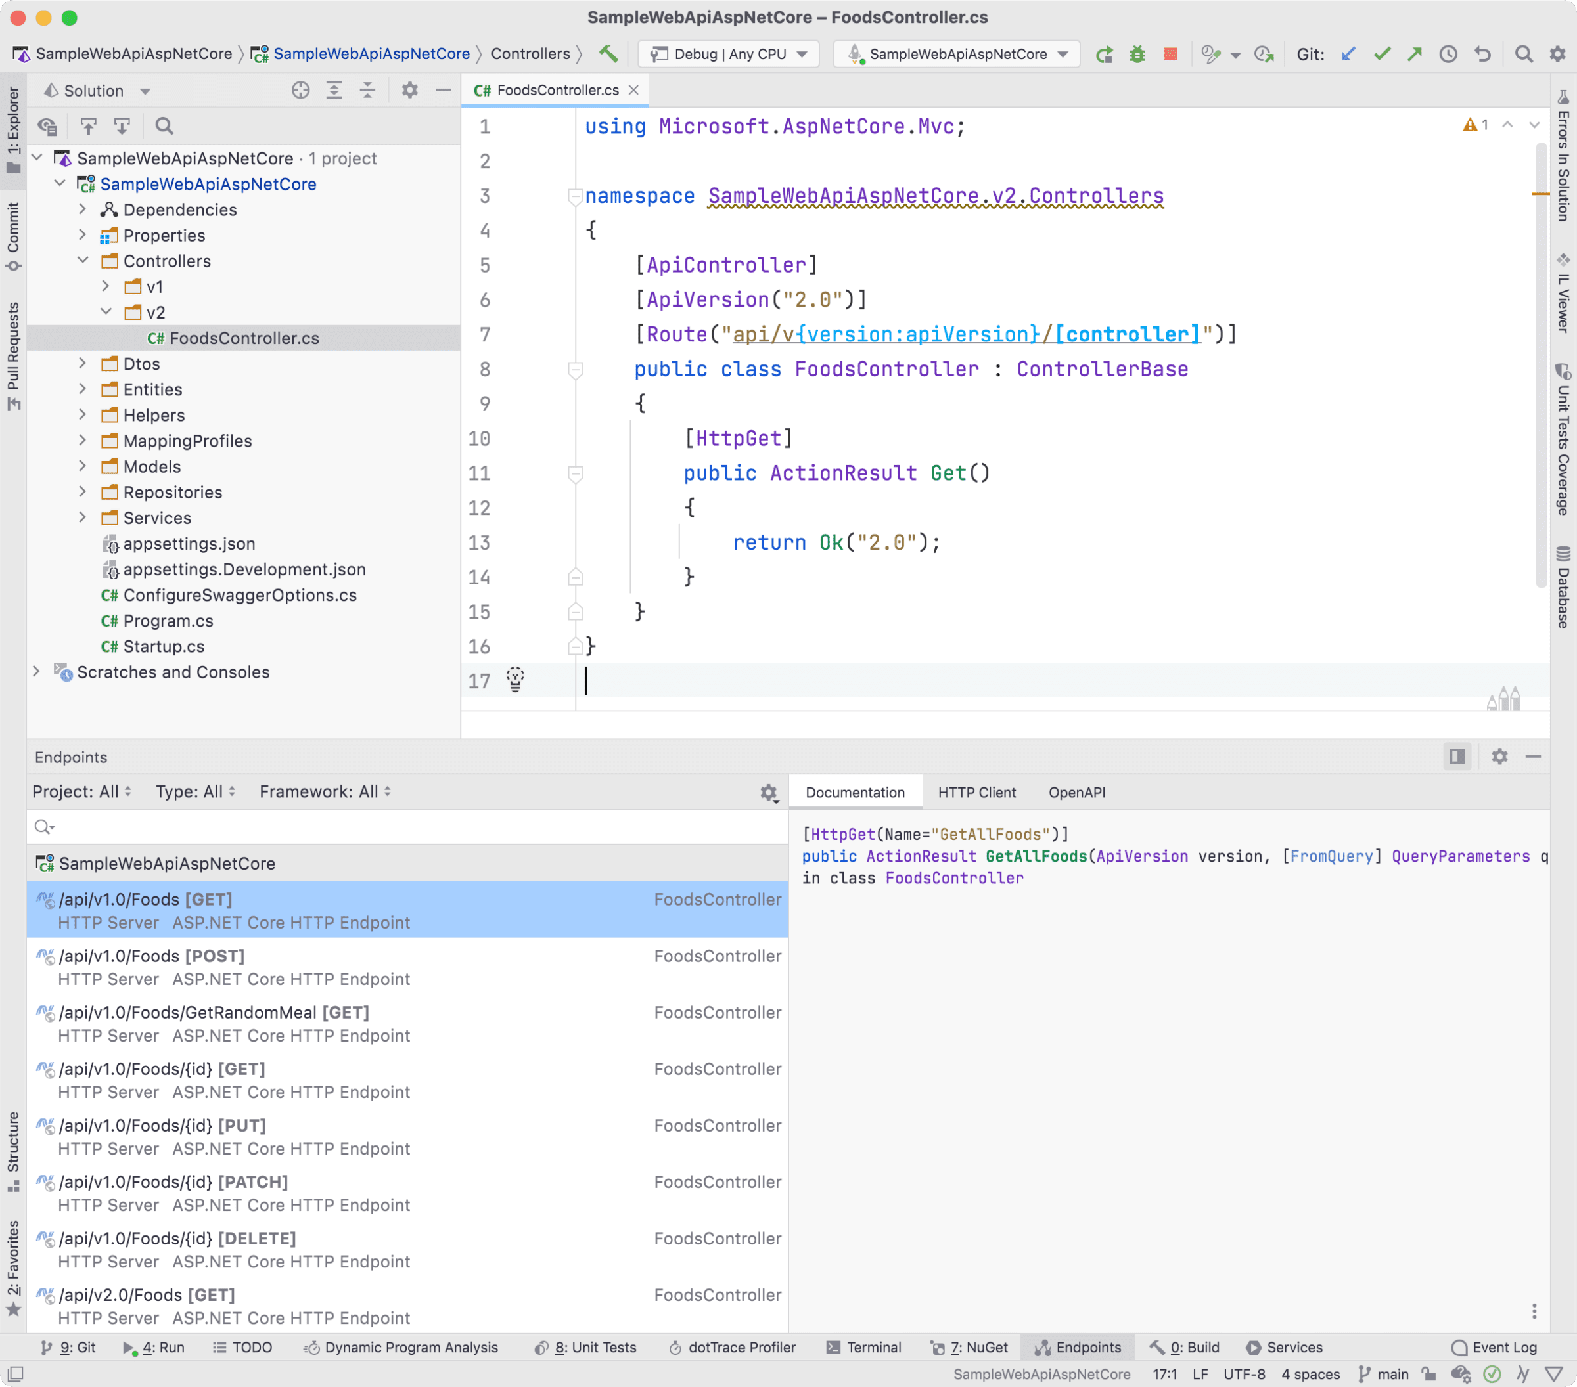Viewport: 1577px width, 1387px height.
Task: Expand all nodes in Solution explorer
Action: pos(334,90)
